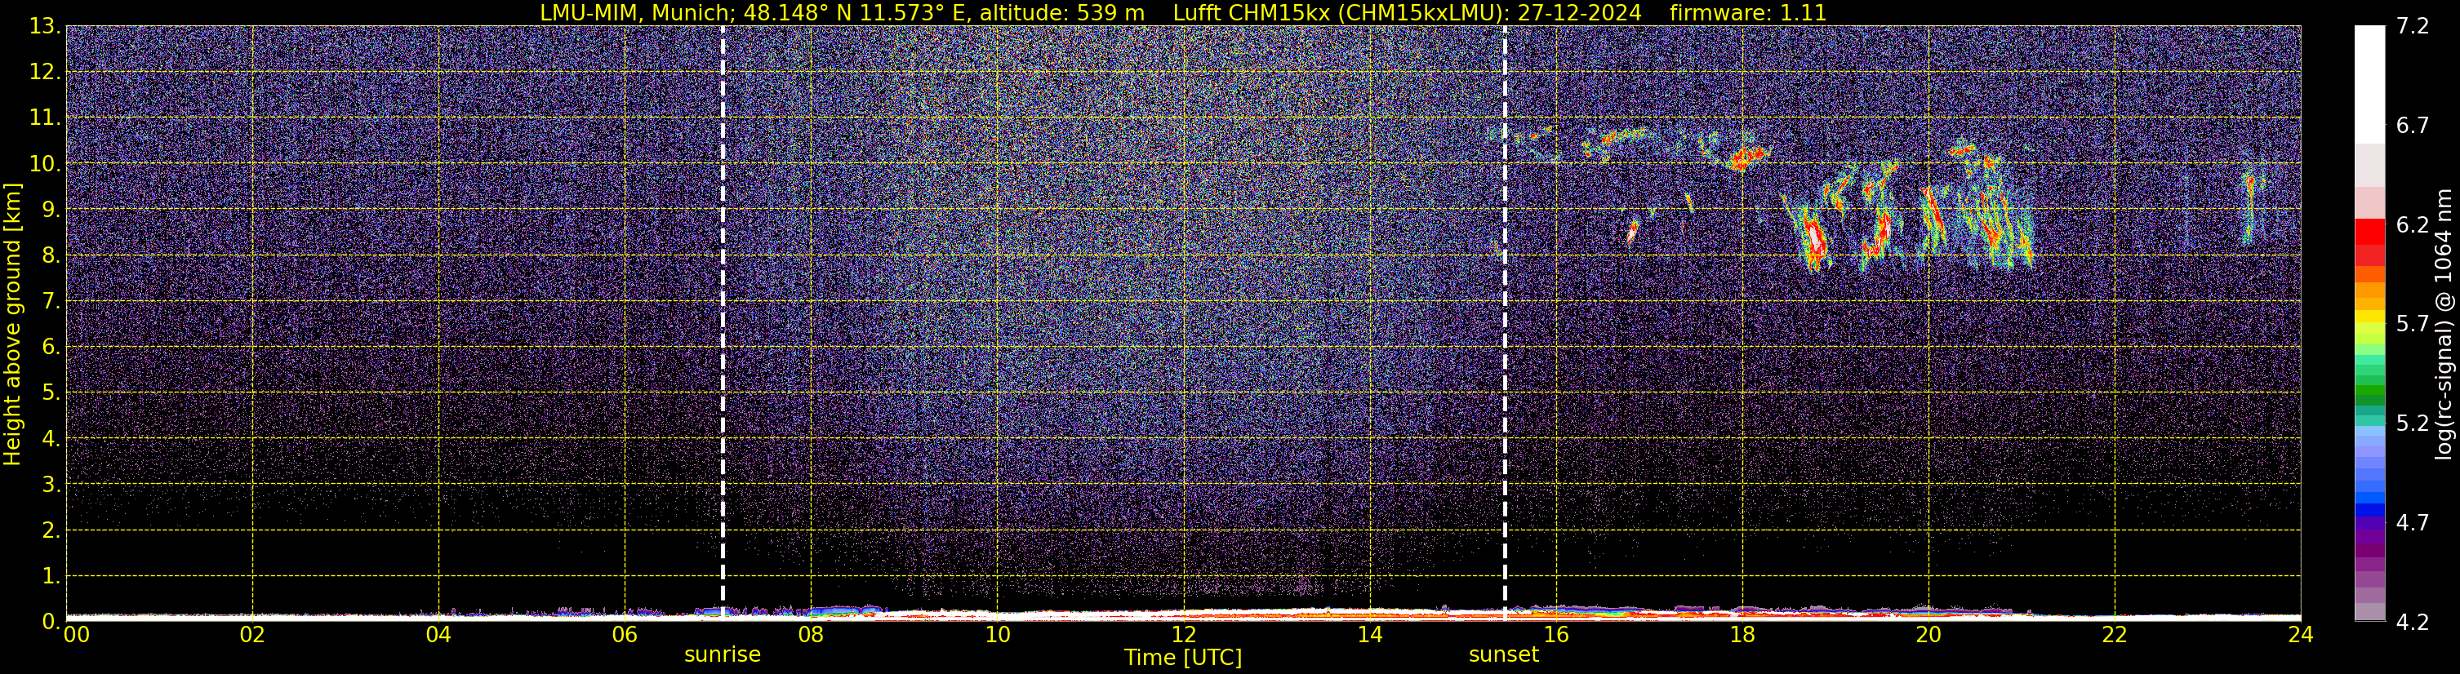Screen dimensions: 2460x674
Task: Click the height-axis tick label "11."
Action: click(x=45, y=118)
